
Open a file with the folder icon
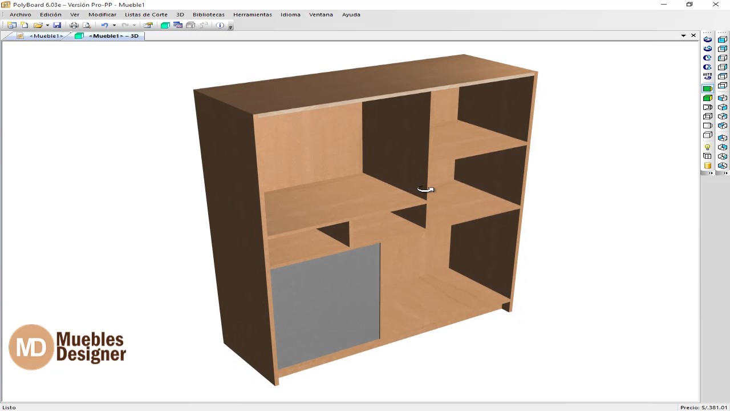point(38,25)
